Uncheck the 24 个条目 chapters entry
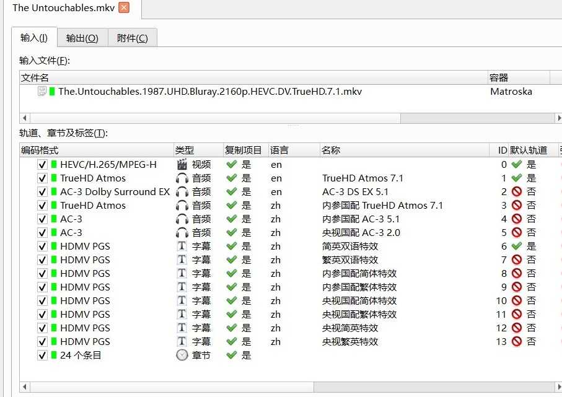This screenshot has height=397, width=562. 42,356
